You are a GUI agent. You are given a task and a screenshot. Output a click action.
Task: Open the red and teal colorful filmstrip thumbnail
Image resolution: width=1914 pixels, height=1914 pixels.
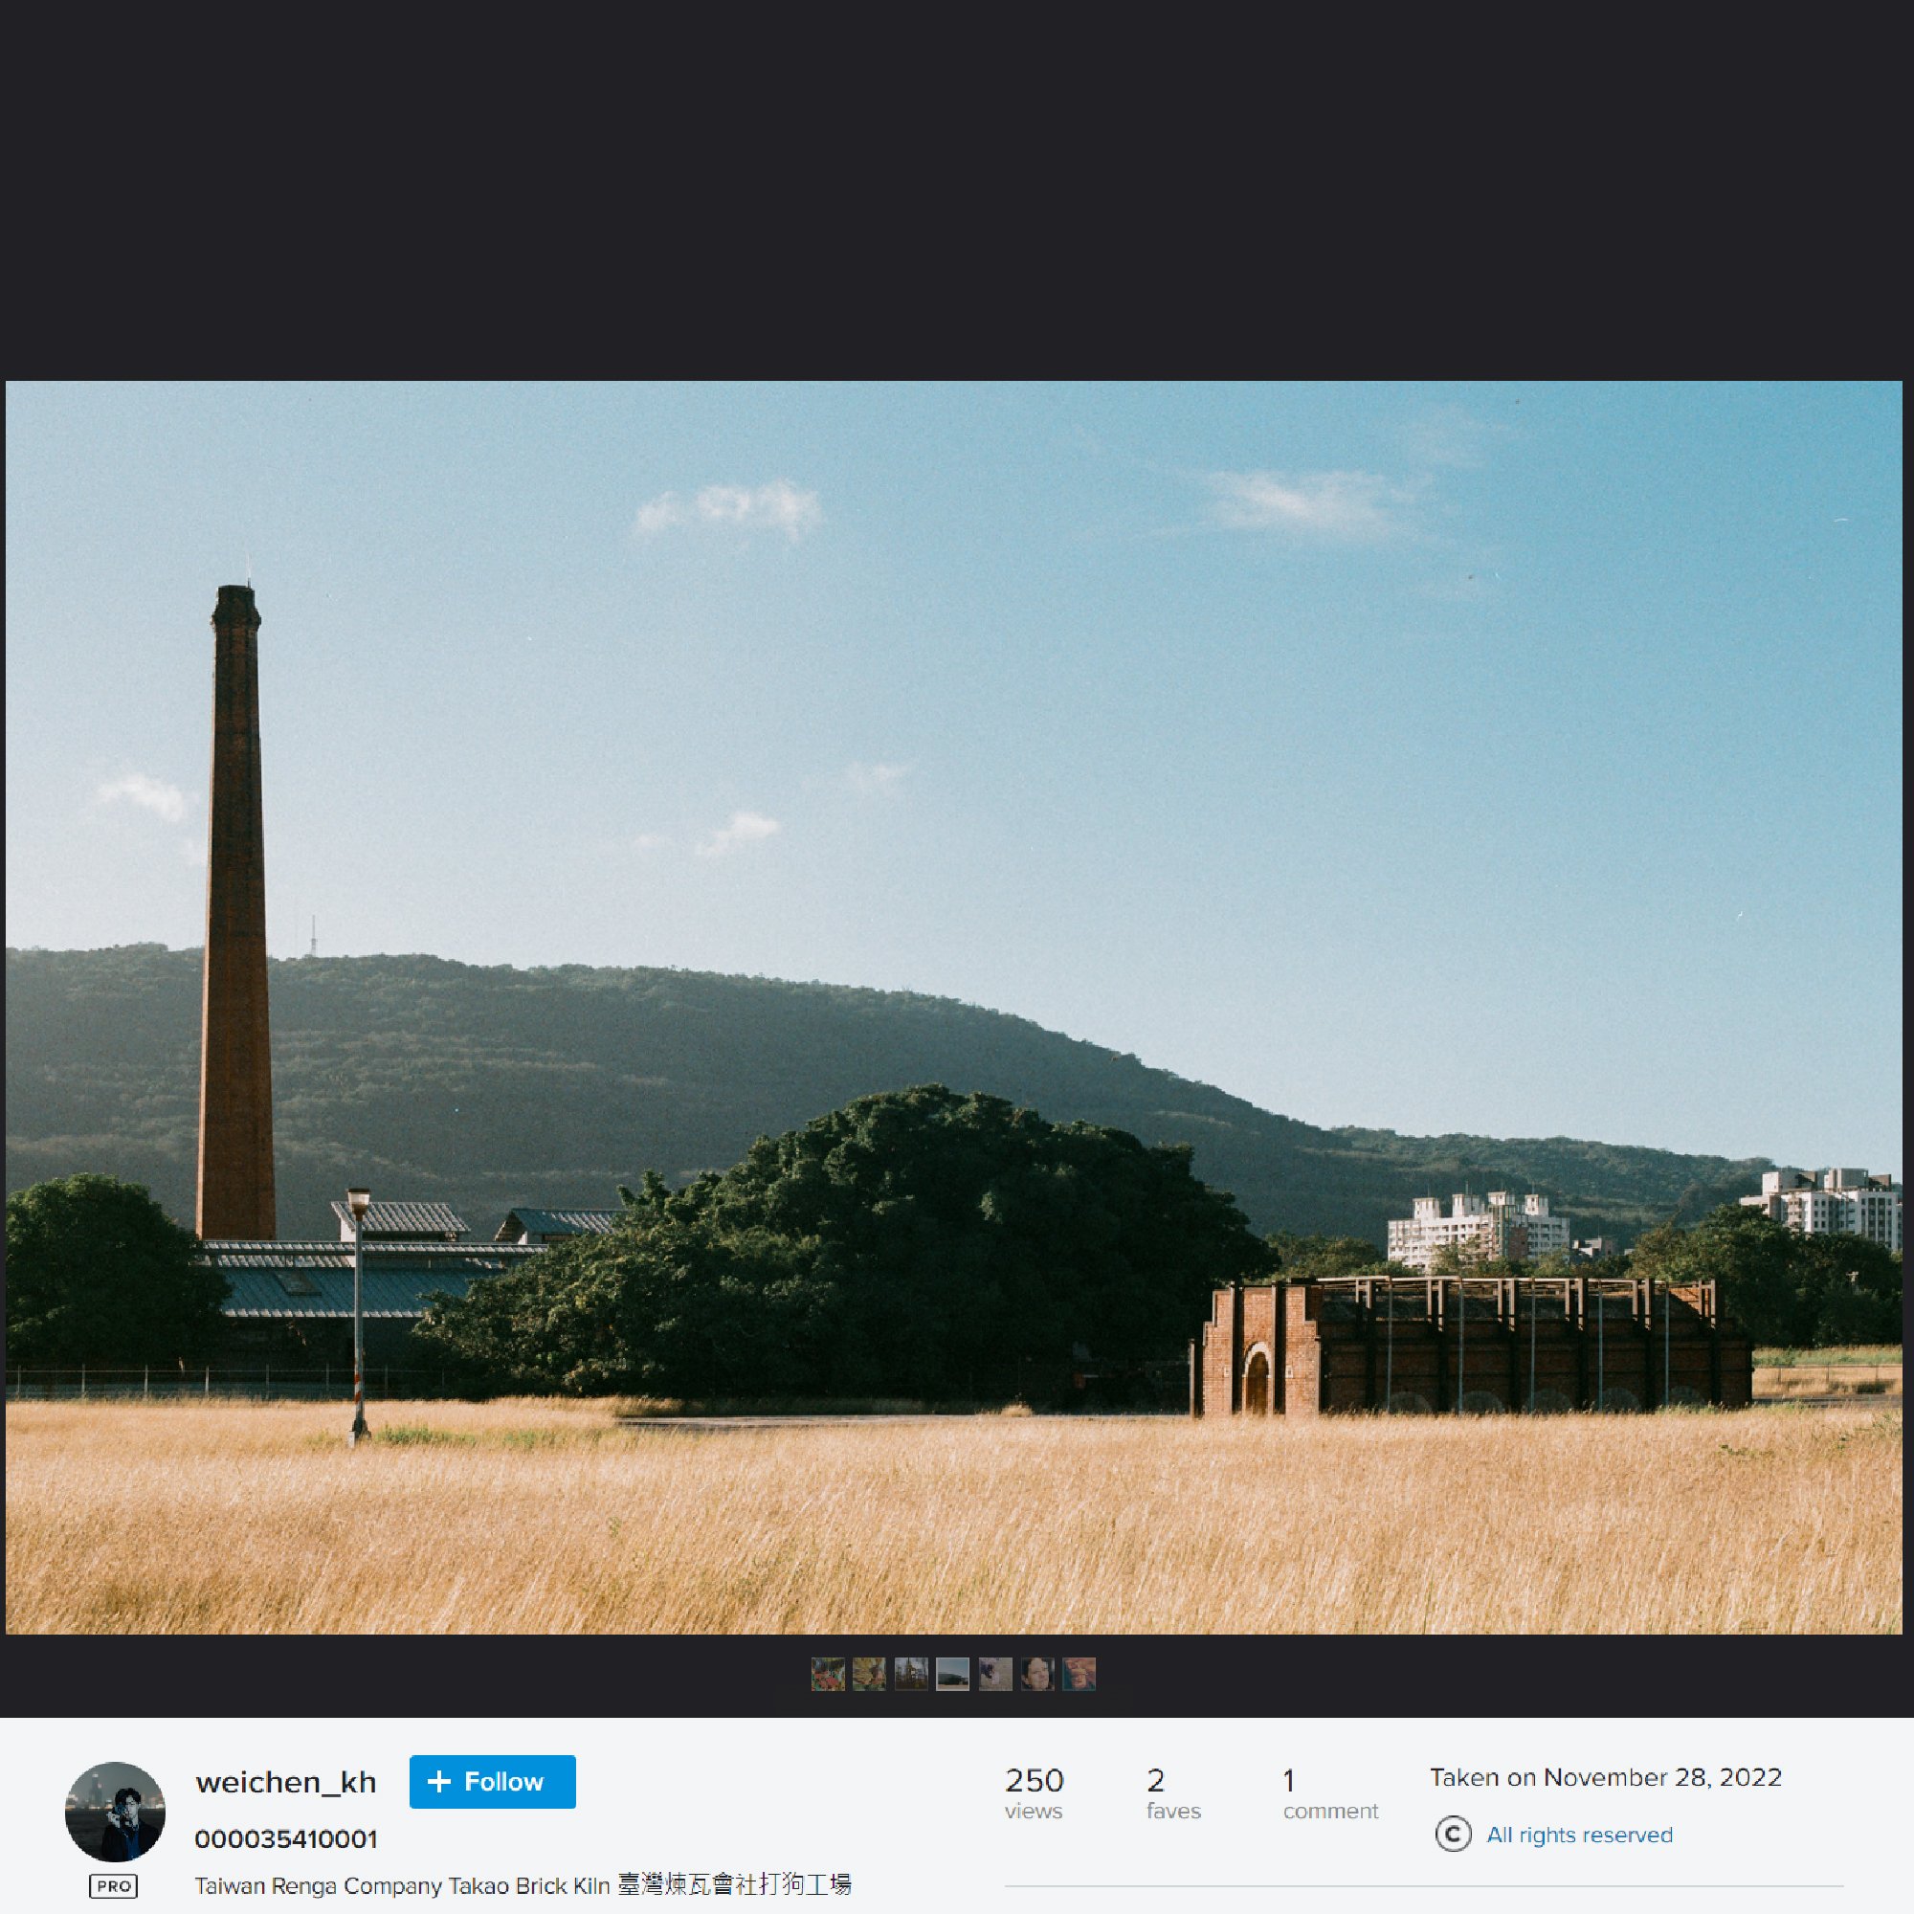point(827,1674)
